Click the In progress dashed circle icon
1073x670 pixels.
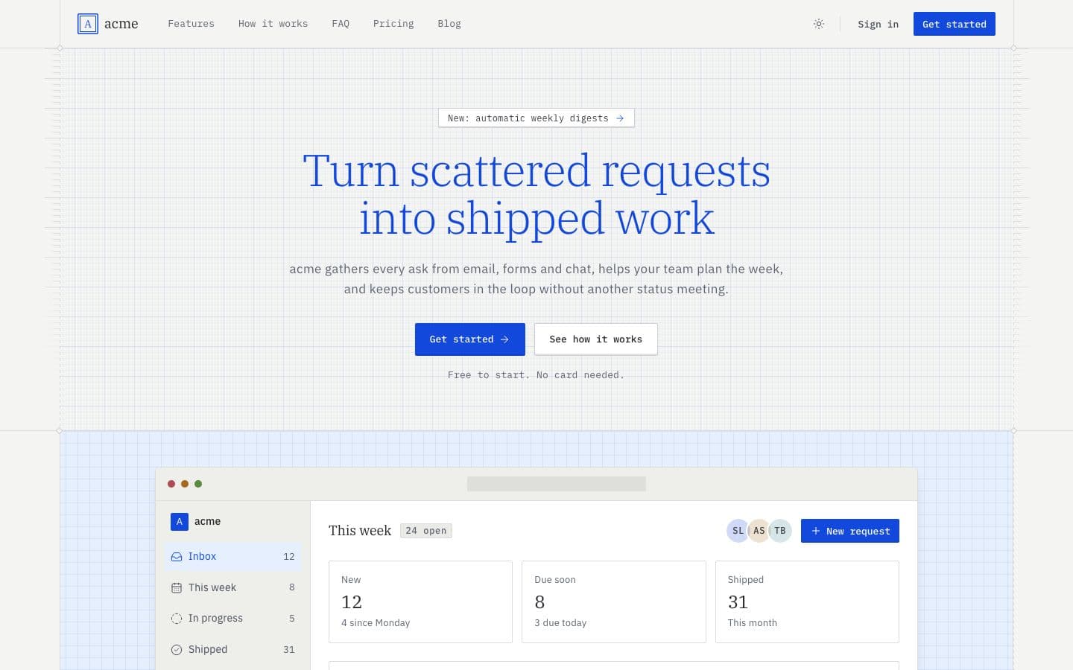click(x=177, y=619)
